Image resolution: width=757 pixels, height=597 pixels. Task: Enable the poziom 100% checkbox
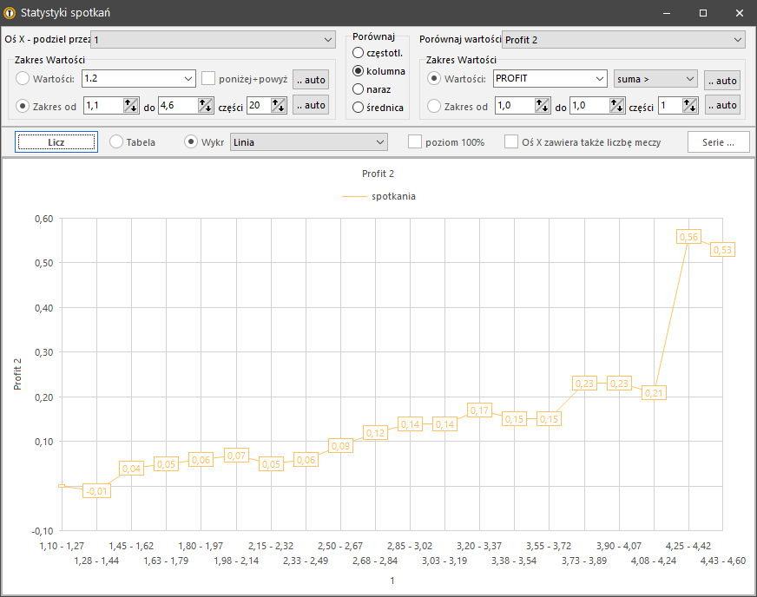415,141
